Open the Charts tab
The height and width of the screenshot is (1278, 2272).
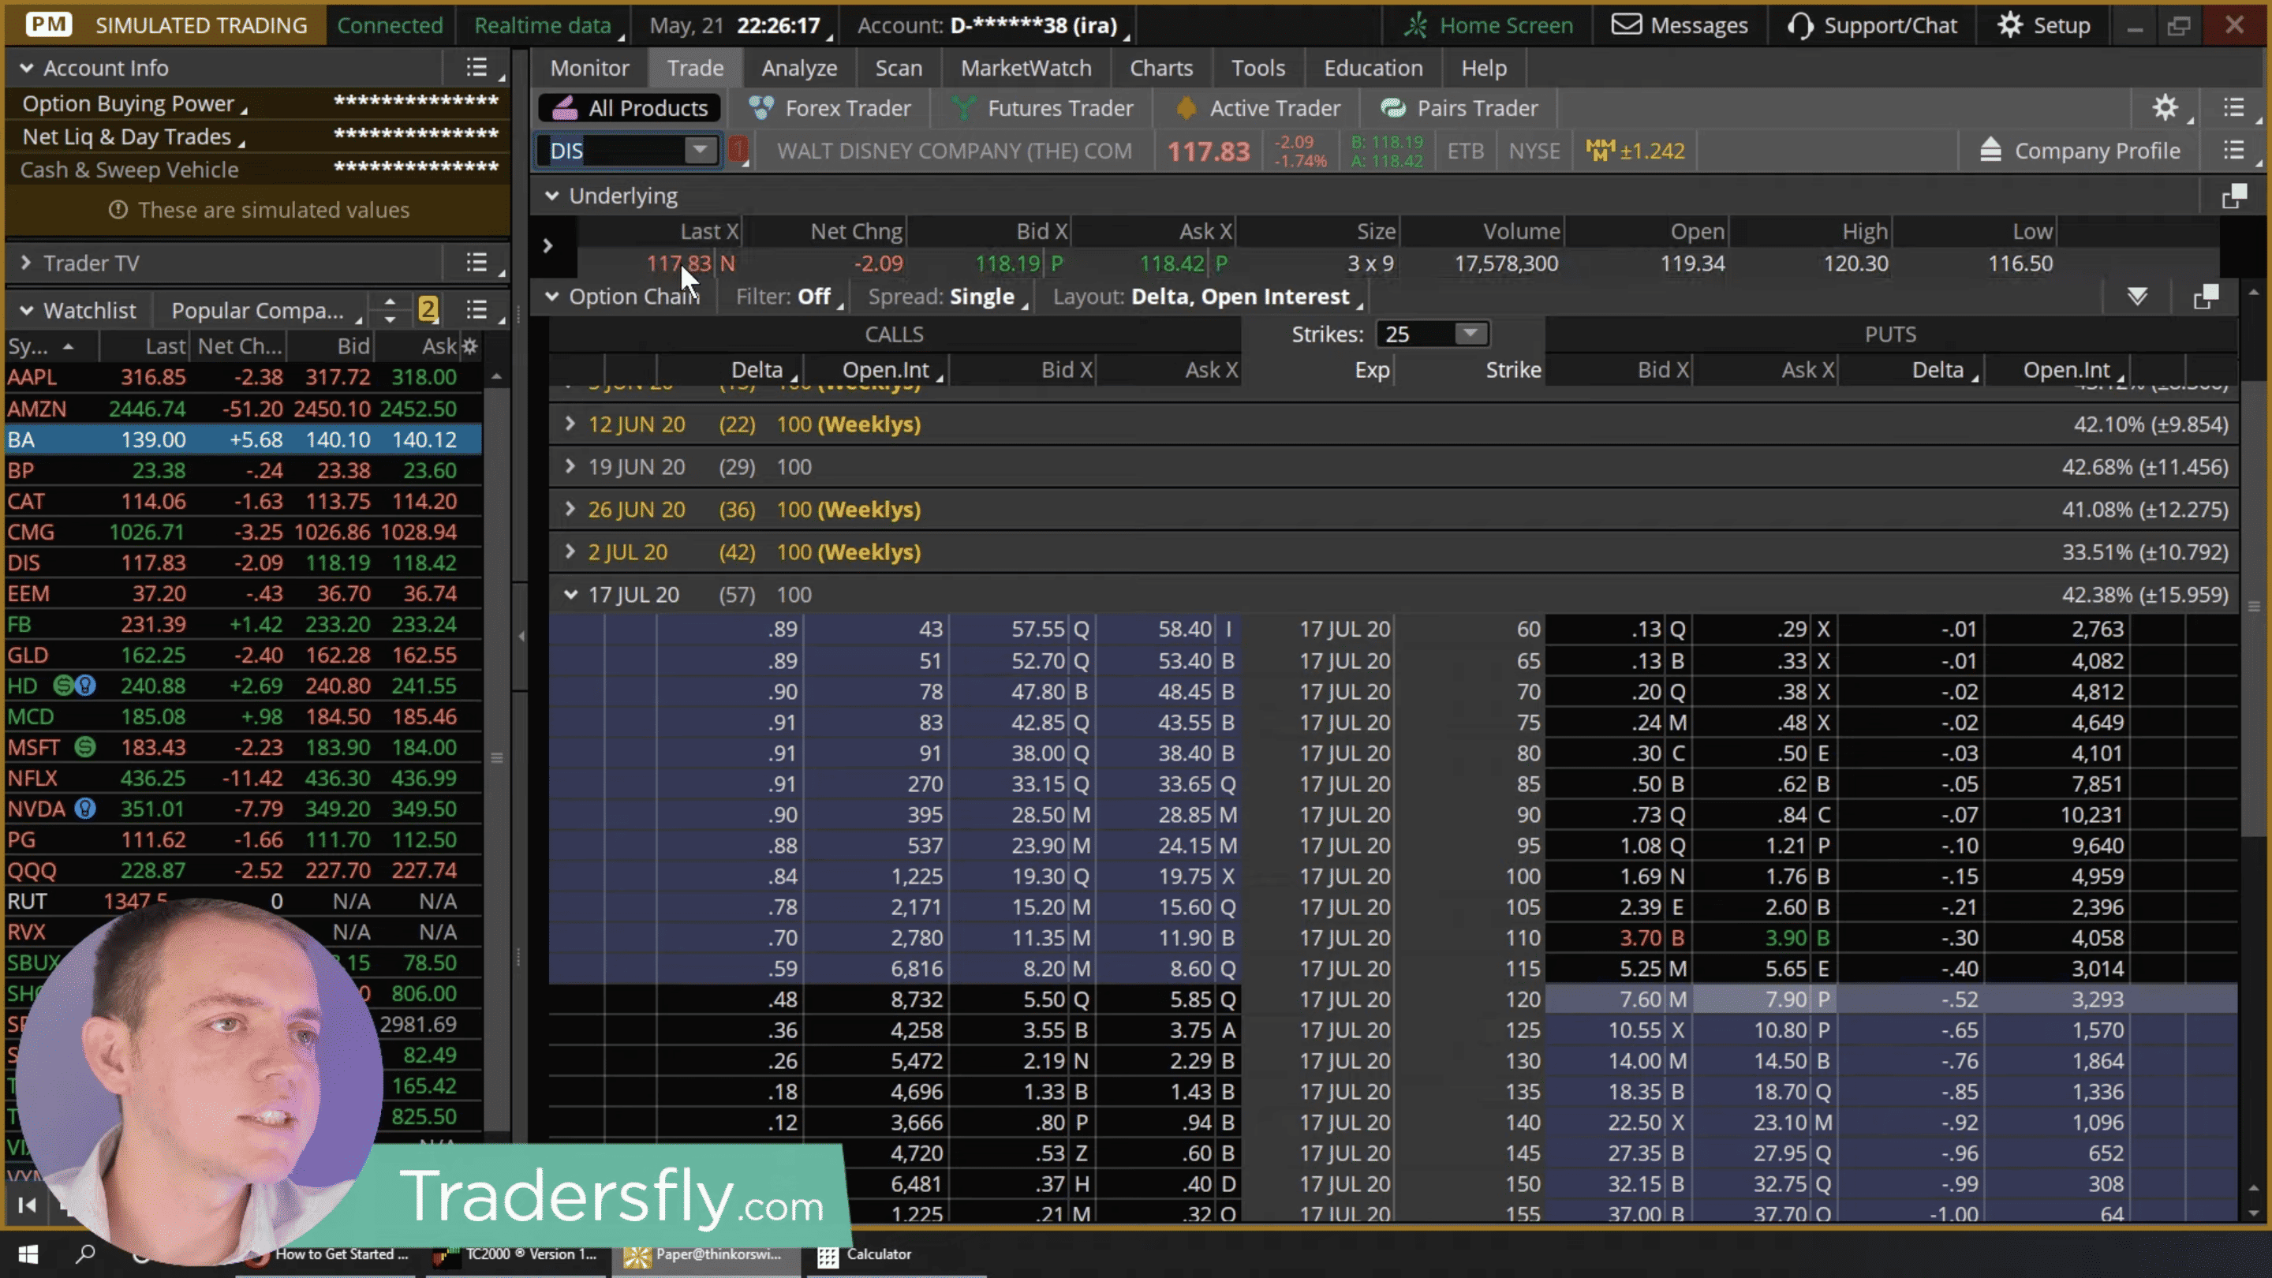pos(1160,68)
